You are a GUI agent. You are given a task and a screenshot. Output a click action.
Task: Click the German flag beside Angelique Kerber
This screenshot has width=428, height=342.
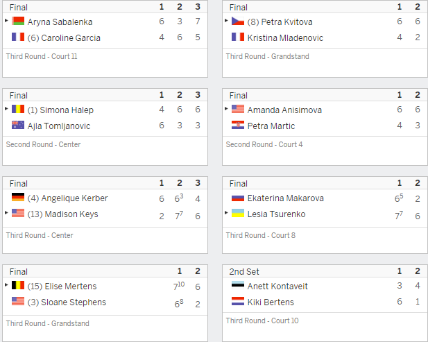pyautogui.click(x=18, y=197)
